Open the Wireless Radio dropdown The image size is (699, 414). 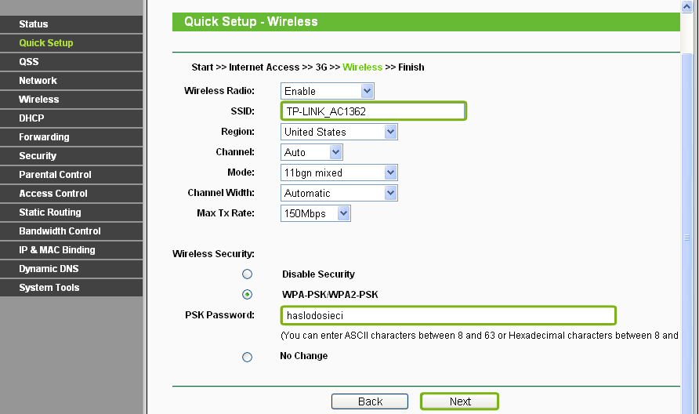[x=328, y=92]
